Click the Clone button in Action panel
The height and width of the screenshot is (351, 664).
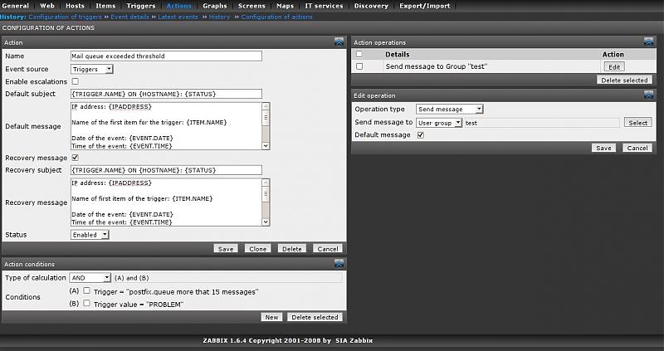click(256, 248)
